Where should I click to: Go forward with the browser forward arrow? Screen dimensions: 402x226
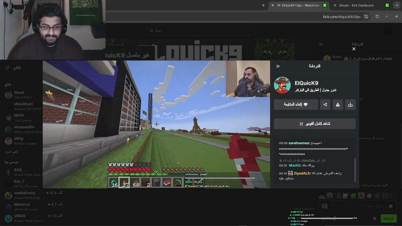[387, 17]
